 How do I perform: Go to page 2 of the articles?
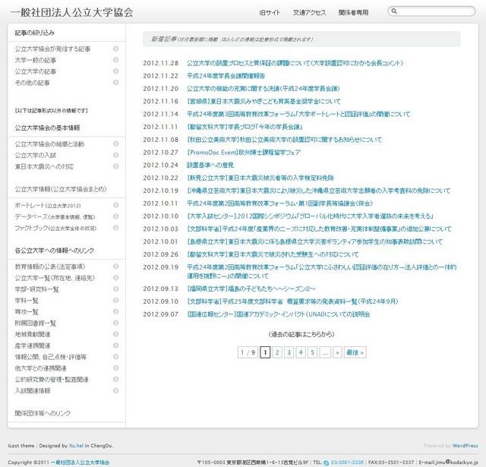pyautogui.click(x=278, y=352)
